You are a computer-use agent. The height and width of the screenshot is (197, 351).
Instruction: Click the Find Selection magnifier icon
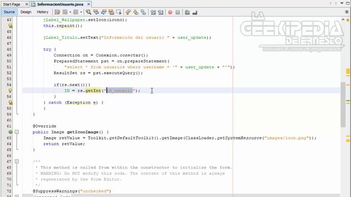pos(88,12)
